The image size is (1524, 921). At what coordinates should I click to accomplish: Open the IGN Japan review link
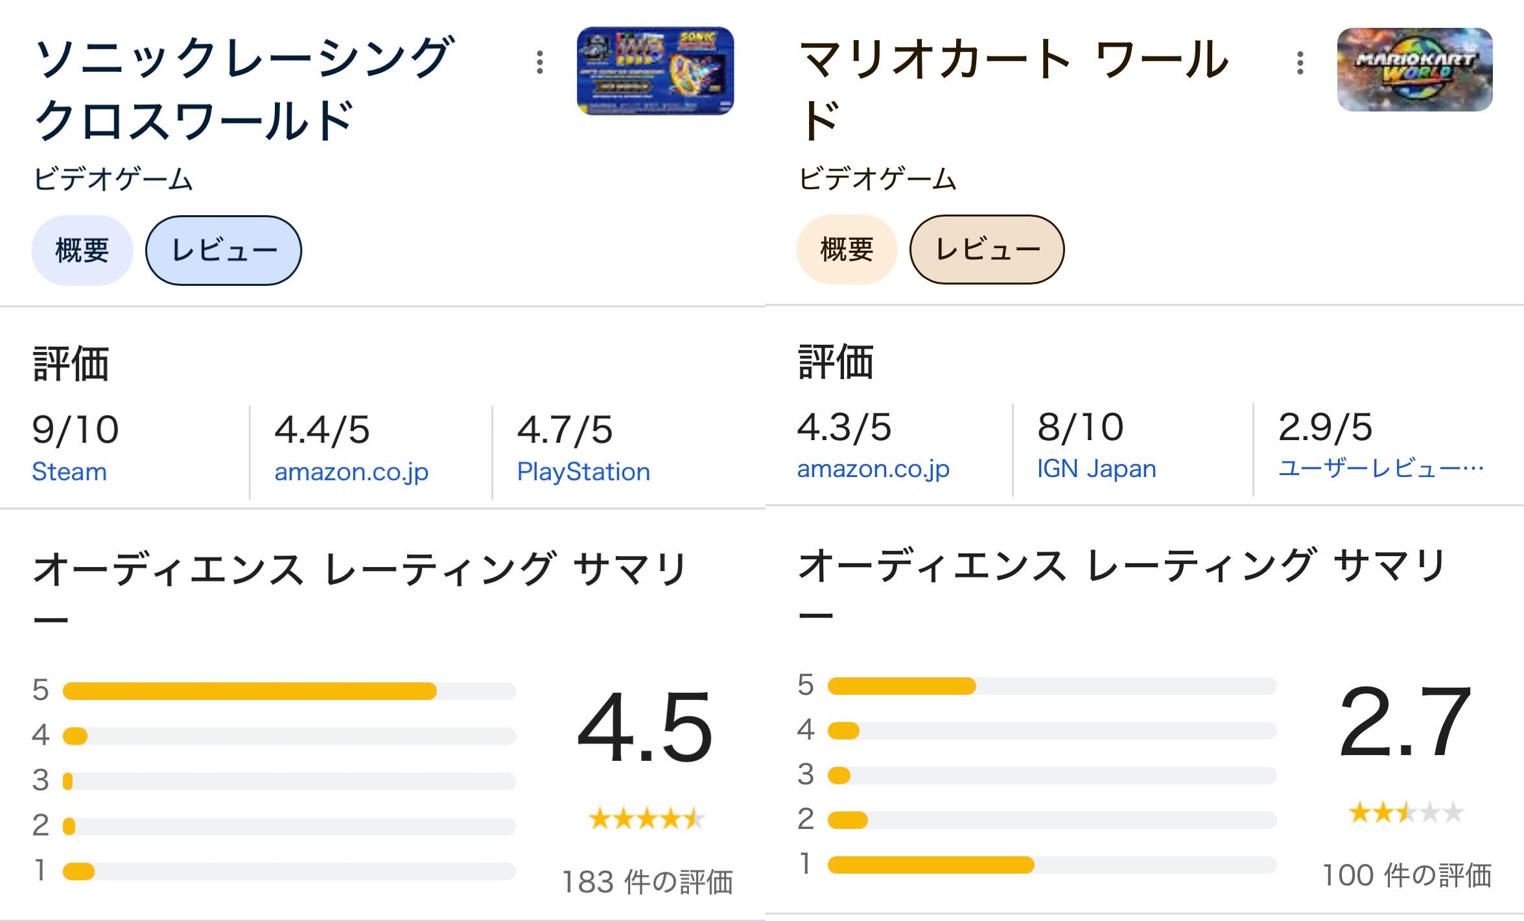(x=1096, y=468)
